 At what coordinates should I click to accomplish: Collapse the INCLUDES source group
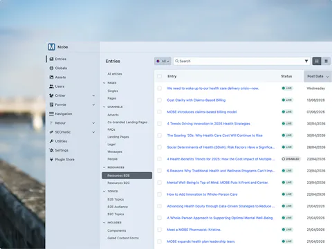[104, 223]
